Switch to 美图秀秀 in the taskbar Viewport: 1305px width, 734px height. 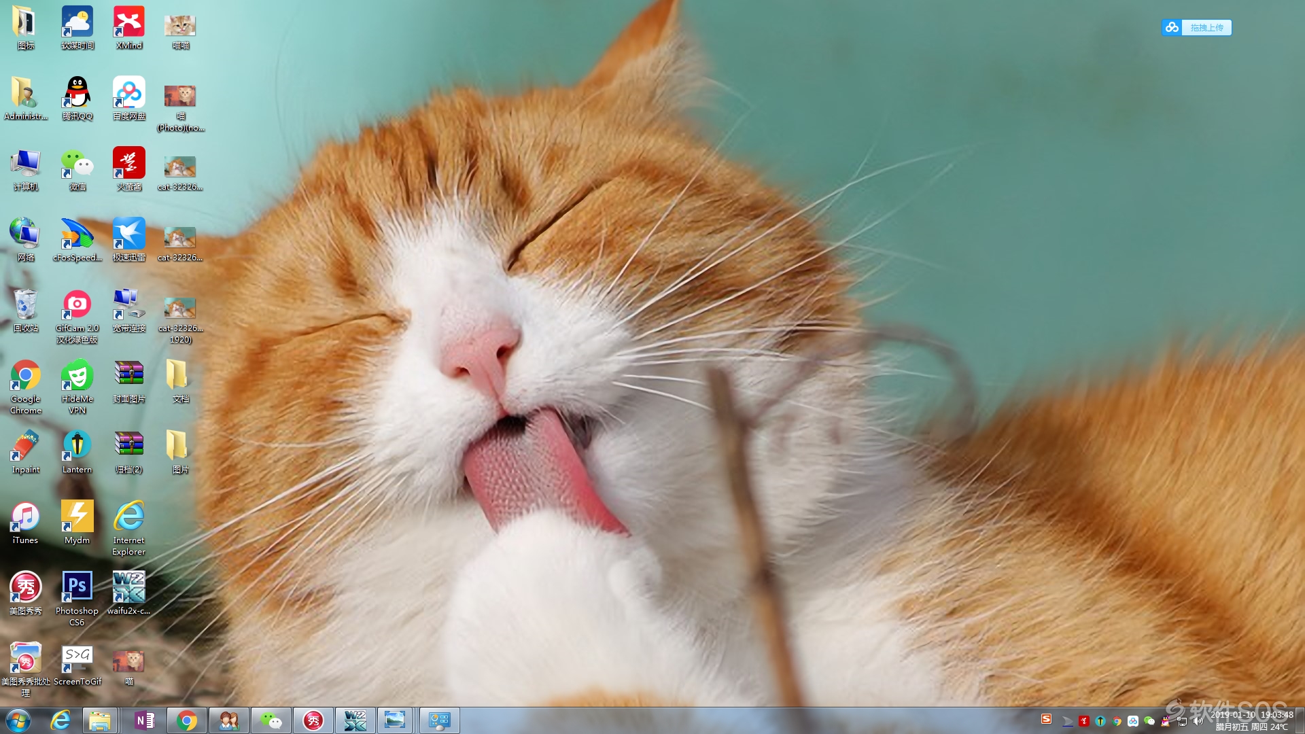(x=313, y=720)
